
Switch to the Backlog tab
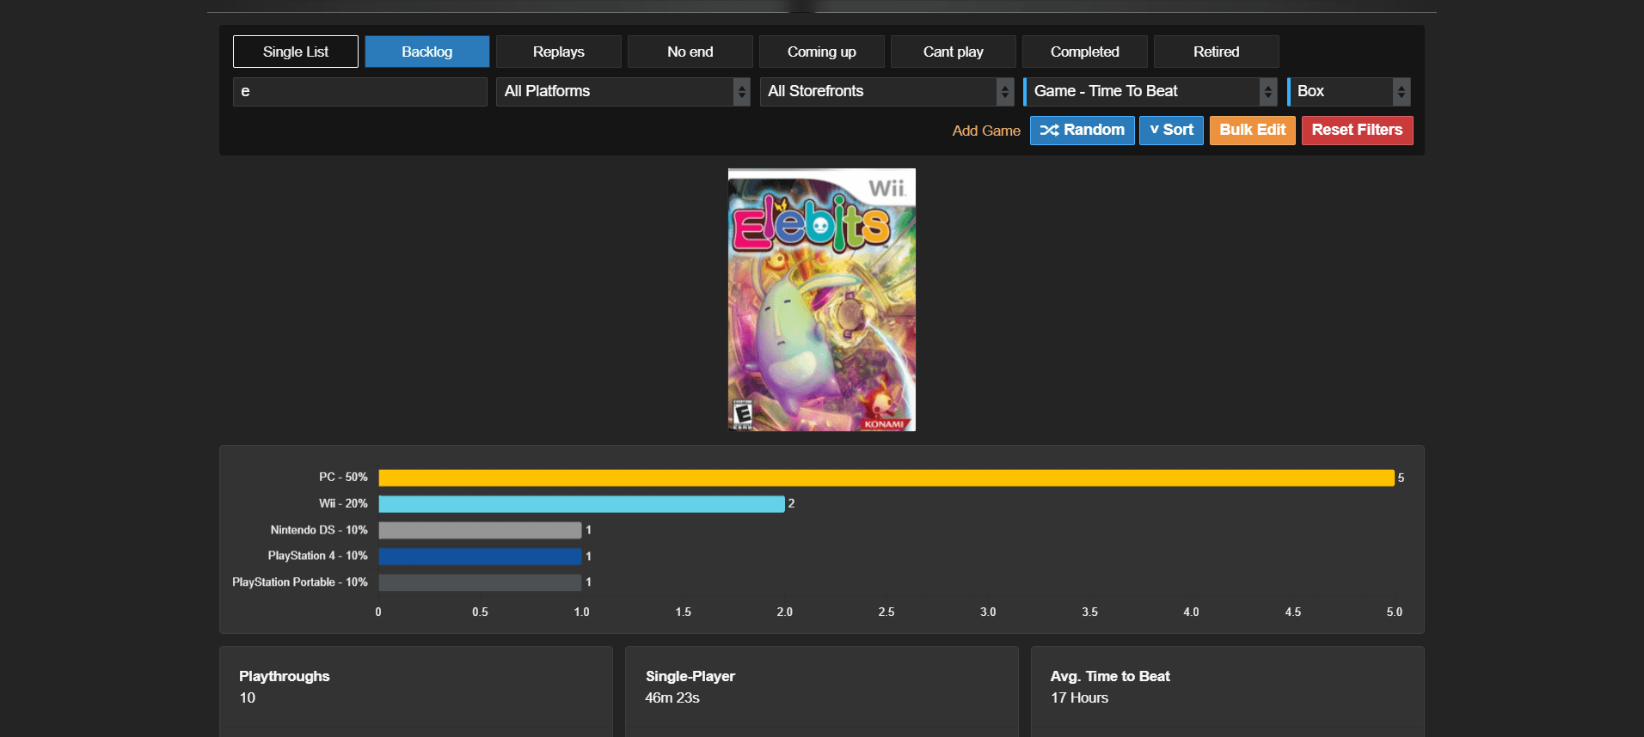426,52
